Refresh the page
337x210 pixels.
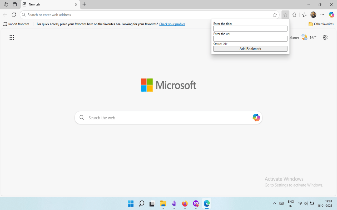point(14,15)
